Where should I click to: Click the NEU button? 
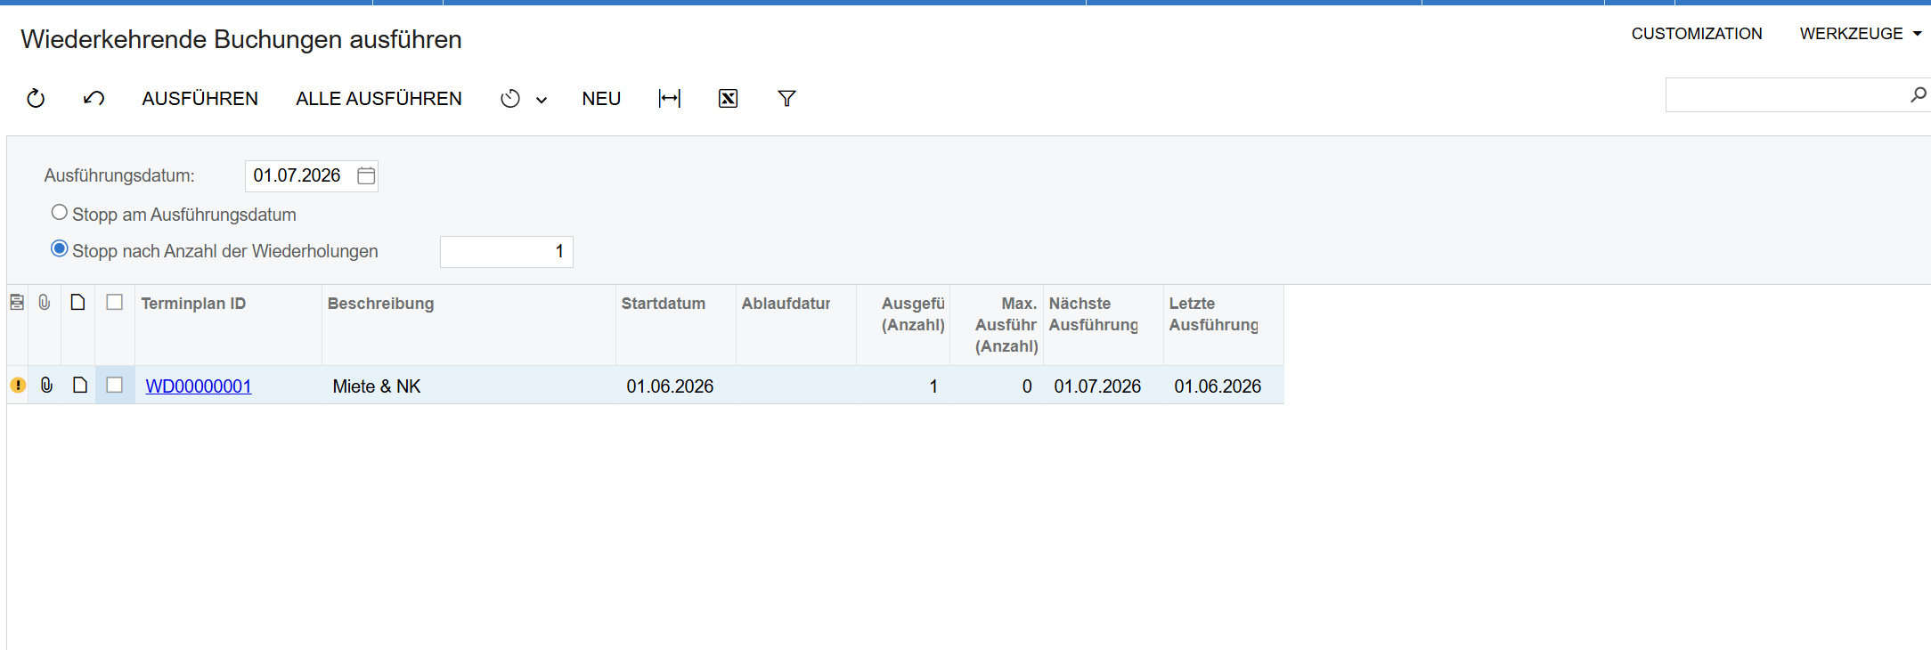[x=601, y=99]
